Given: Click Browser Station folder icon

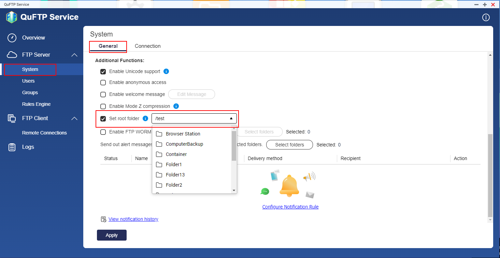Looking at the screenshot, I should pyautogui.click(x=159, y=134).
